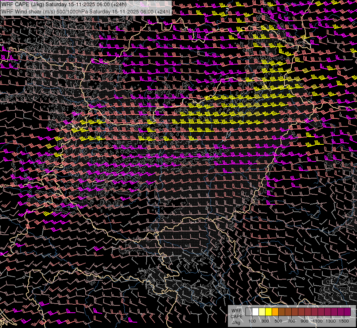Click the legend label 1300
The image size is (357, 328).
[x=331, y=321]
